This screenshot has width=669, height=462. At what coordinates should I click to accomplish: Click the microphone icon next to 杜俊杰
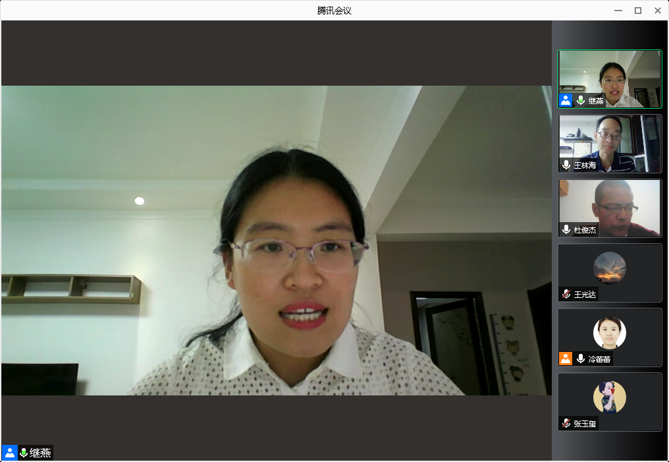[x=566, y=229]
